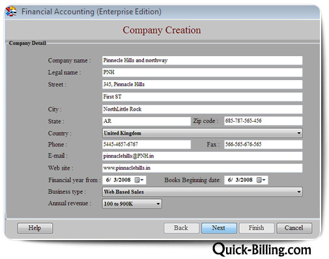Viewport: 329px width, 259px height.
Task: Click the Annual revenue label
Action: (x=70, y=203)
